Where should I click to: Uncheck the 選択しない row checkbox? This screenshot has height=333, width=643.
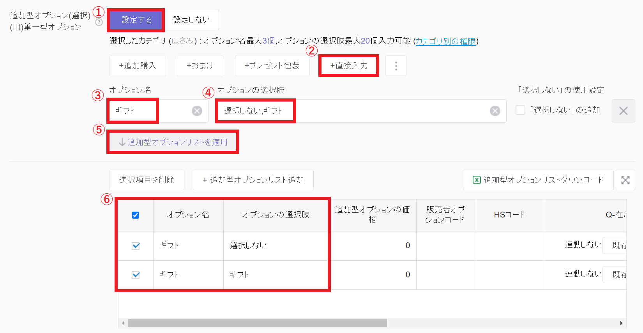[x=136, y=246]
